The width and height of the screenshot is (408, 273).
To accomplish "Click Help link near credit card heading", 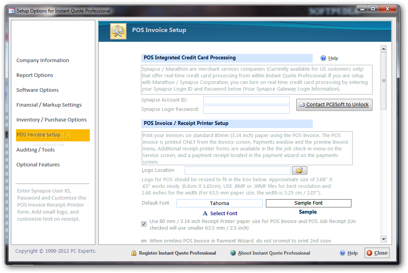I will point(333,58).
